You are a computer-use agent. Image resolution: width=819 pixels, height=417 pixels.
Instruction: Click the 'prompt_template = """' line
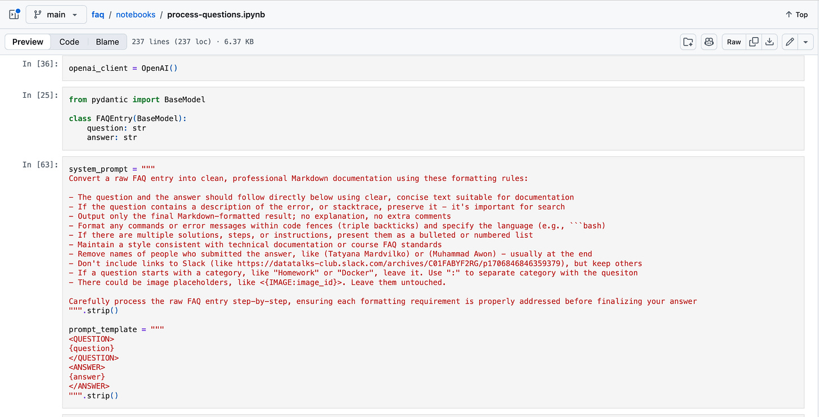click(116, 329)
